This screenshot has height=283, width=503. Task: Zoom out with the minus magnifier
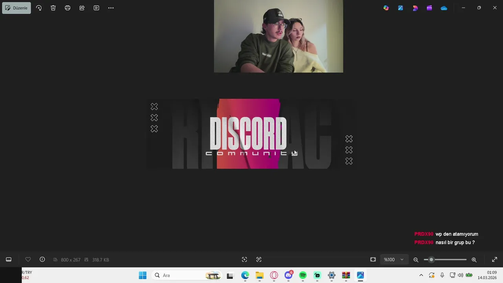(x=416, y=259)
